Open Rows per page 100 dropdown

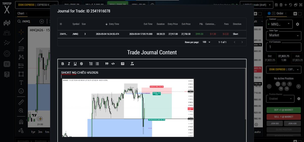(x=206, y=42)
